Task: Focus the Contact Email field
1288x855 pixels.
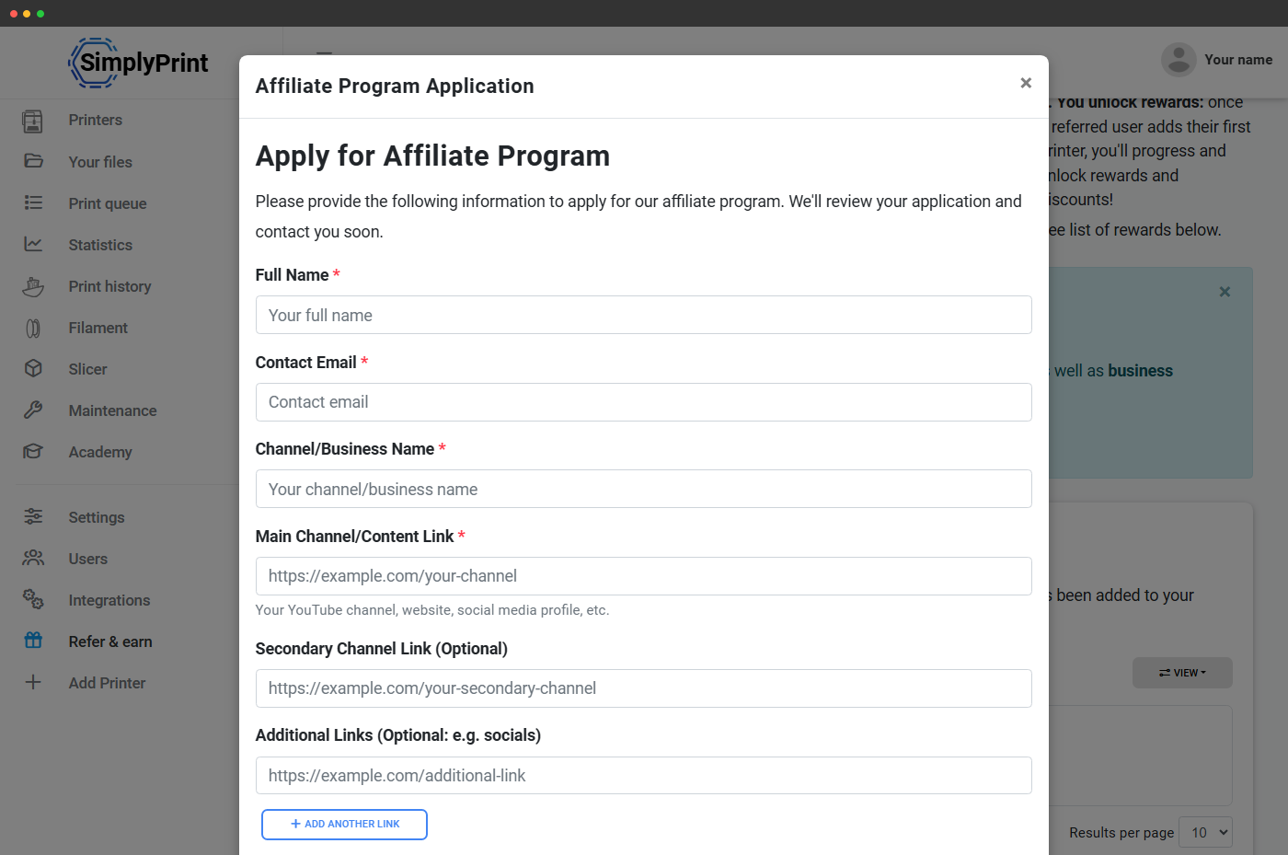Action: pos(643,402)
